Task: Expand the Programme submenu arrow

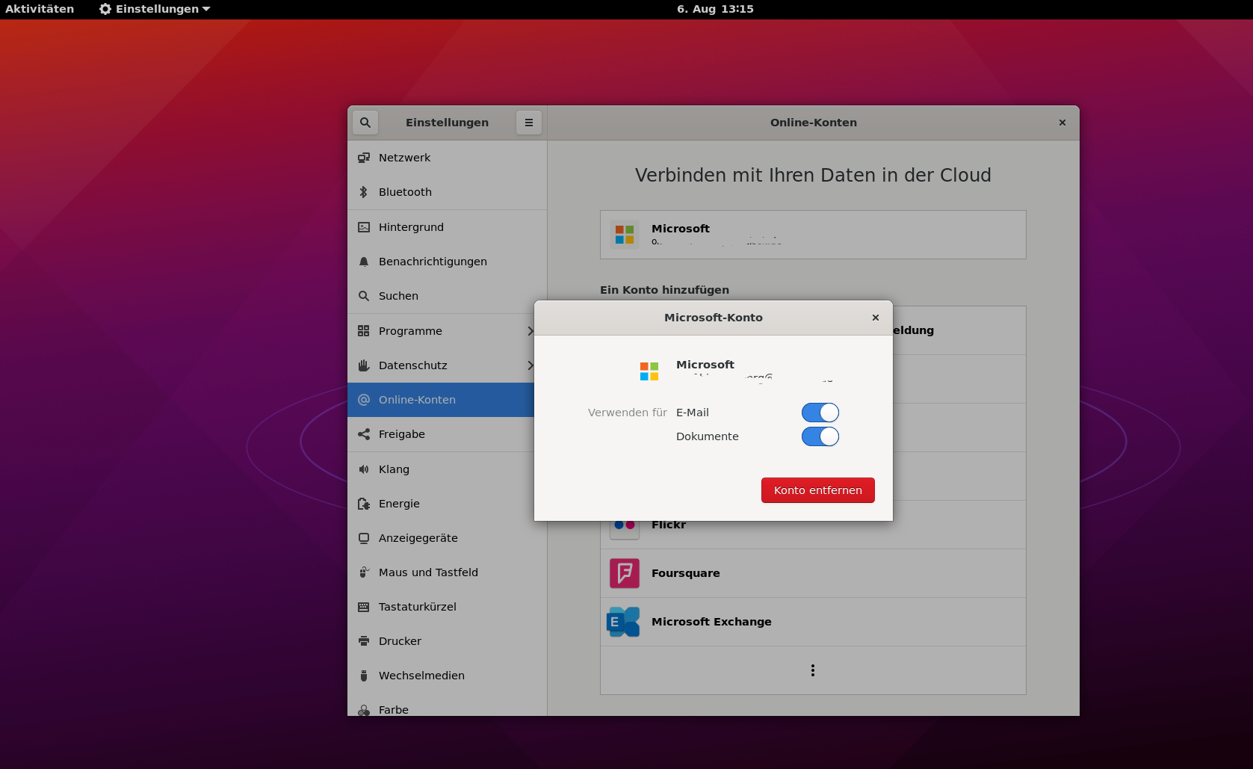Action: pos(530,331)
